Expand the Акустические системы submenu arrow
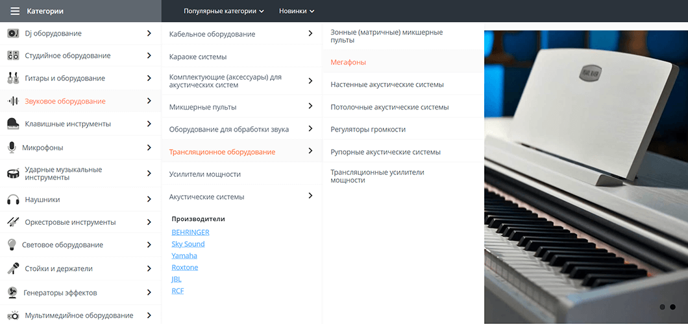 (x=310, y=196)
